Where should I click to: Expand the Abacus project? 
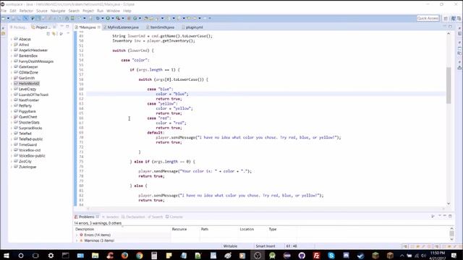click(12, 39)
